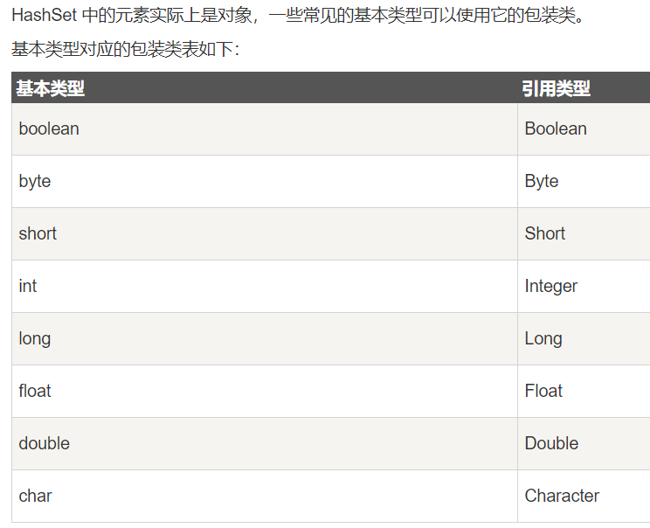Select the Long wrapper class cell
Screen dimensions: 650x528
pyautogui.click(x=584, y=339)
